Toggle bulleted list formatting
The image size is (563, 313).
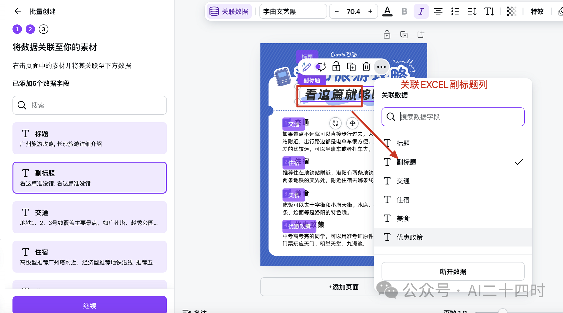pos(455,11)
